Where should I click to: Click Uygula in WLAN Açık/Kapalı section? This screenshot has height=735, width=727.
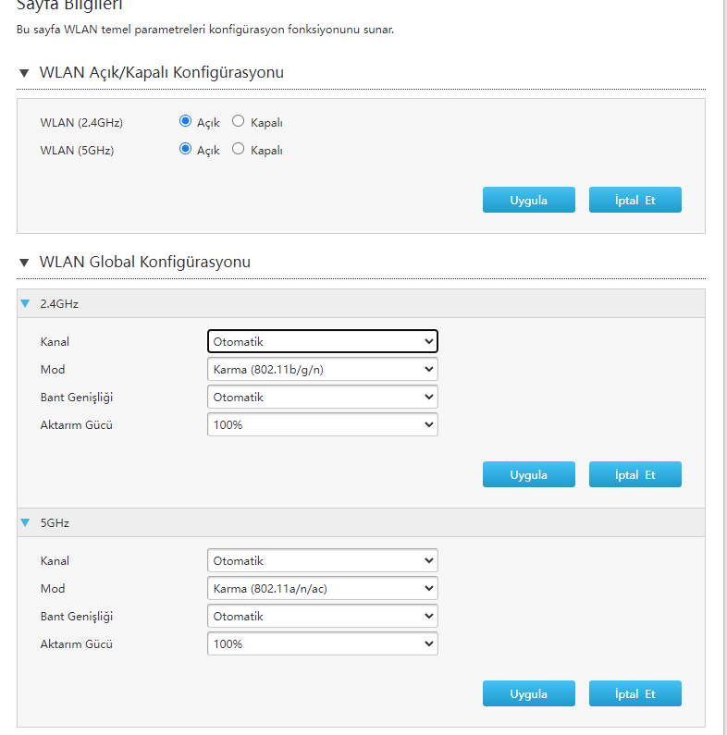point(528,200)
